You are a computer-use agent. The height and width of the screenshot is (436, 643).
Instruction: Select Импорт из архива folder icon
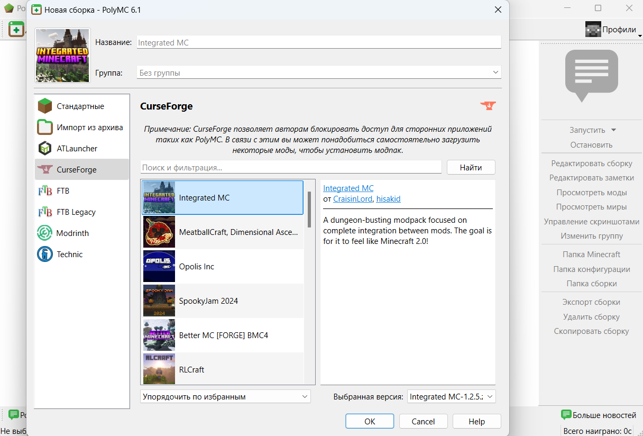click(45, 127)
